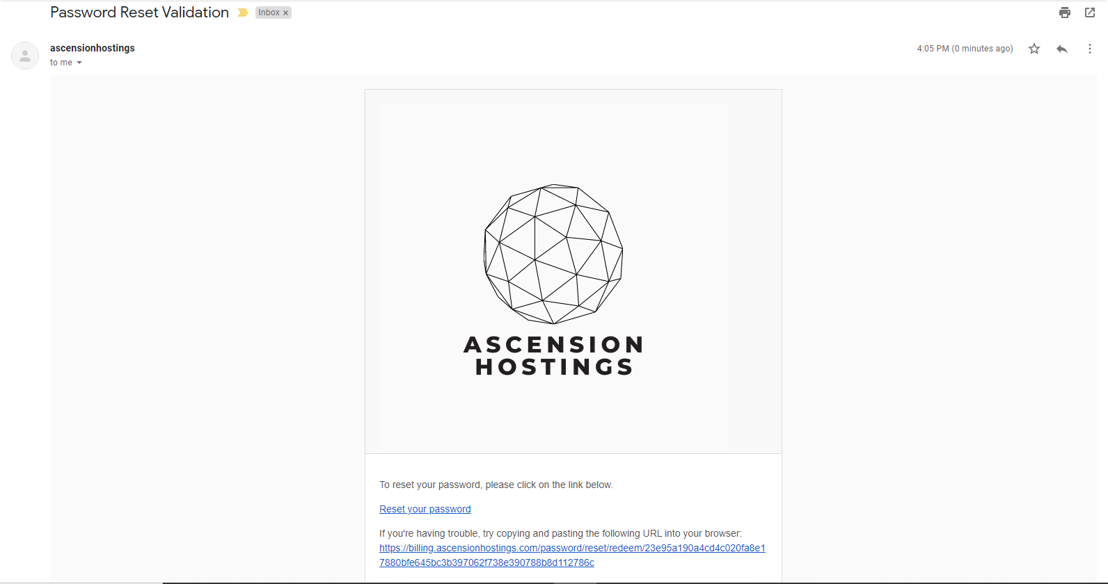1108x584 pixels.
Task: Click the geodesic sphere logo graphic
Action: [553, 254]
